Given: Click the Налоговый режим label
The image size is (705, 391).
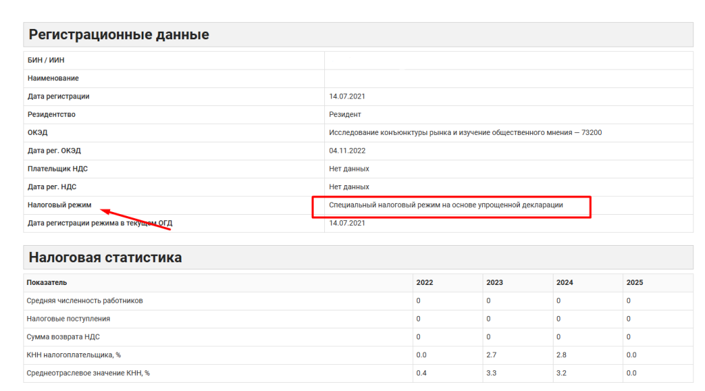Looking at the screenshot, I should [59, 205].
